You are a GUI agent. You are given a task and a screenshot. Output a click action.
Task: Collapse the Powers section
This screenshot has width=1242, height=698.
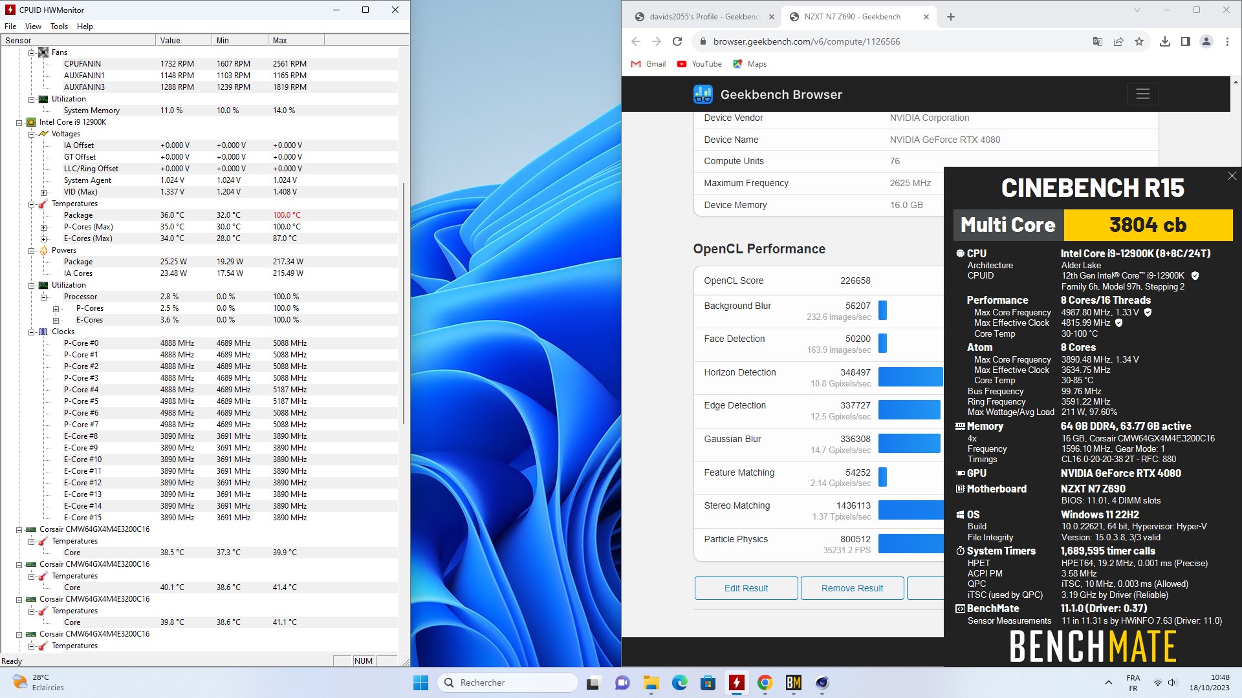(31, 250)
